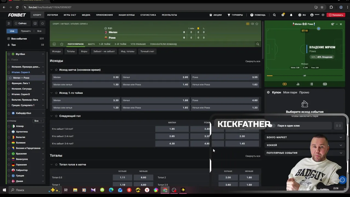This screenshot has height=197, width=350.
Task: Open Chrome from the taskbar
Action: pyautogui.click(x=165, y=190)
